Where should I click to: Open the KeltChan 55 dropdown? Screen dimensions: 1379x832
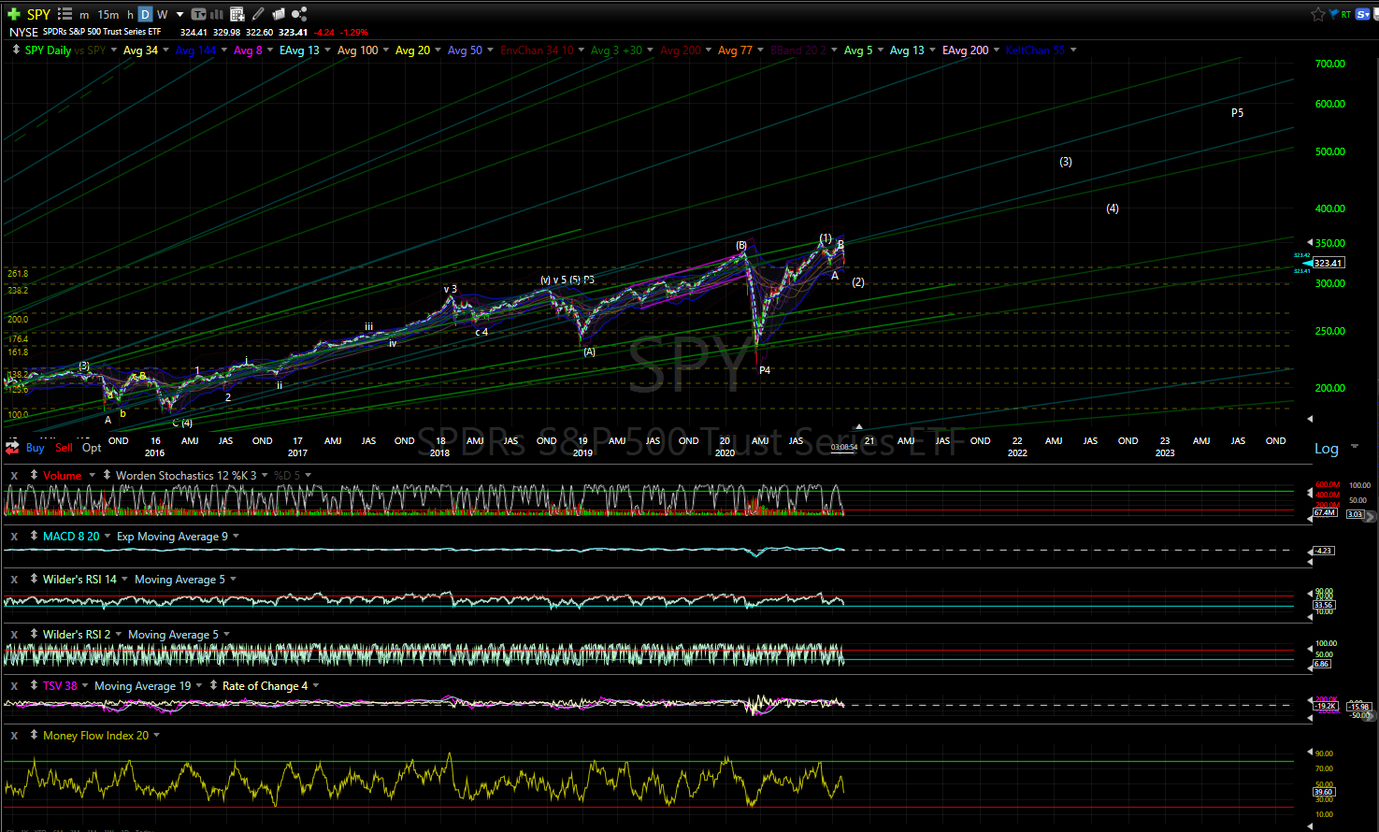[1073, 50]
